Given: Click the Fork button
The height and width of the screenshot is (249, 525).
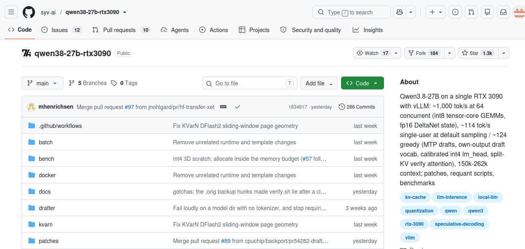Looking at the screenshot, I should pos(425,53).
